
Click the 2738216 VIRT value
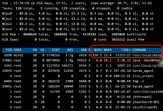click(53, 55)
